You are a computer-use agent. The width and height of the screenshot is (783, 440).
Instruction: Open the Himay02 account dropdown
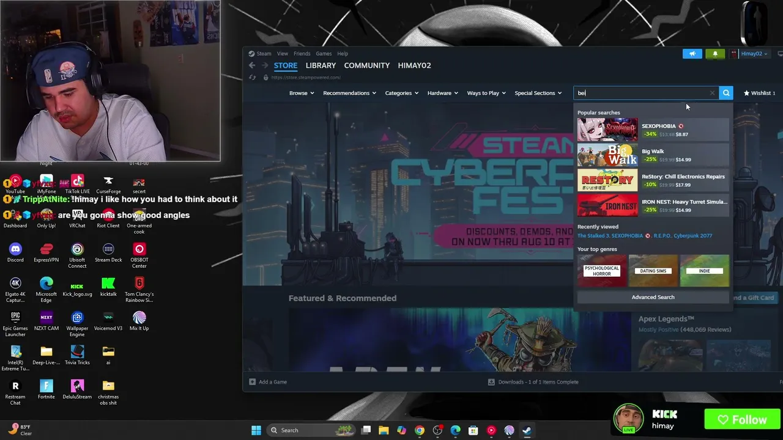[753, 54]
